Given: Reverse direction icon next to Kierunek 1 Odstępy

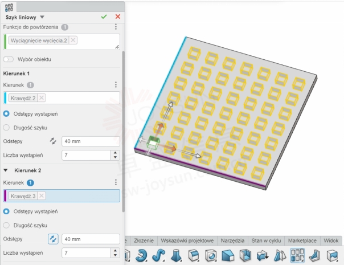Looking at the screenshot, I should pos(53,141).
